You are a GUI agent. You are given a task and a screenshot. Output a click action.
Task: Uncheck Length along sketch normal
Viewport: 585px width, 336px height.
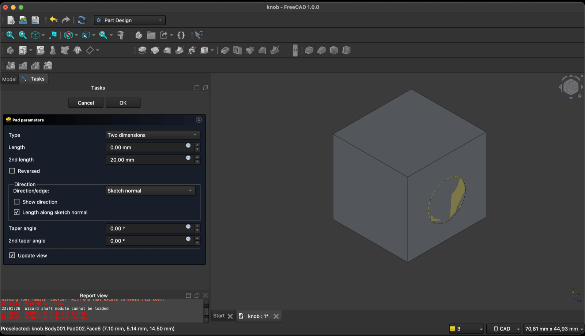click(x=17, y=212)
